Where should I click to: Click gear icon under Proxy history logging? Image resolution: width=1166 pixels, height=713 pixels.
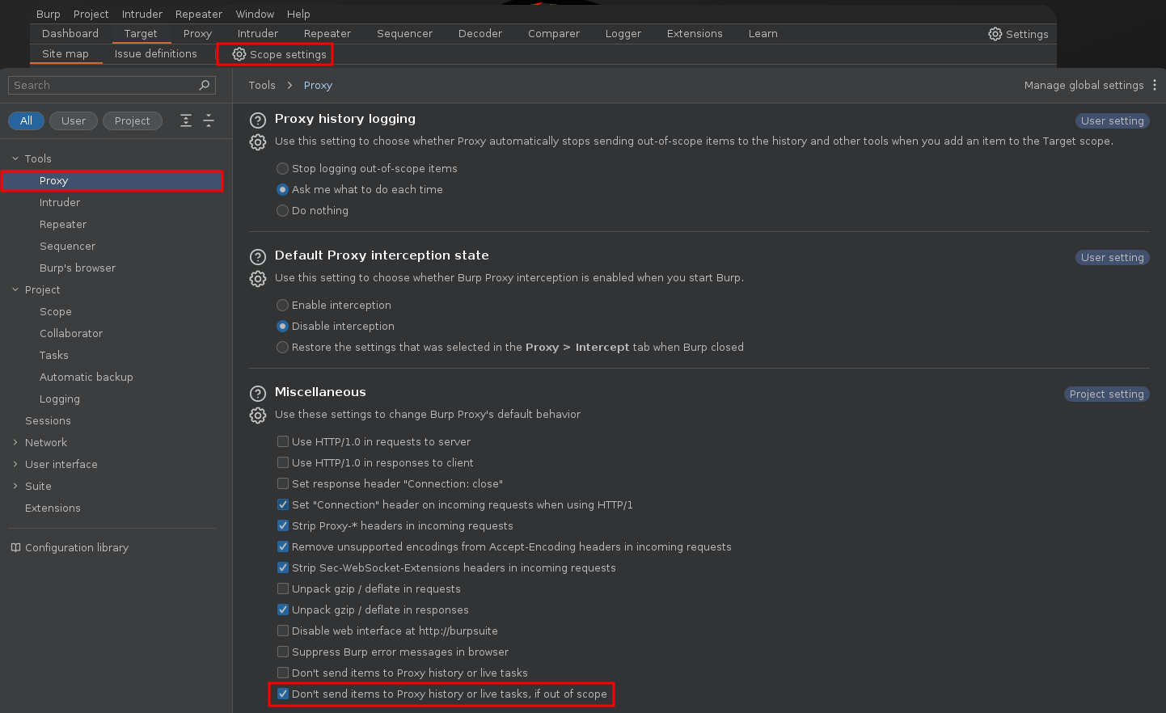258,142
